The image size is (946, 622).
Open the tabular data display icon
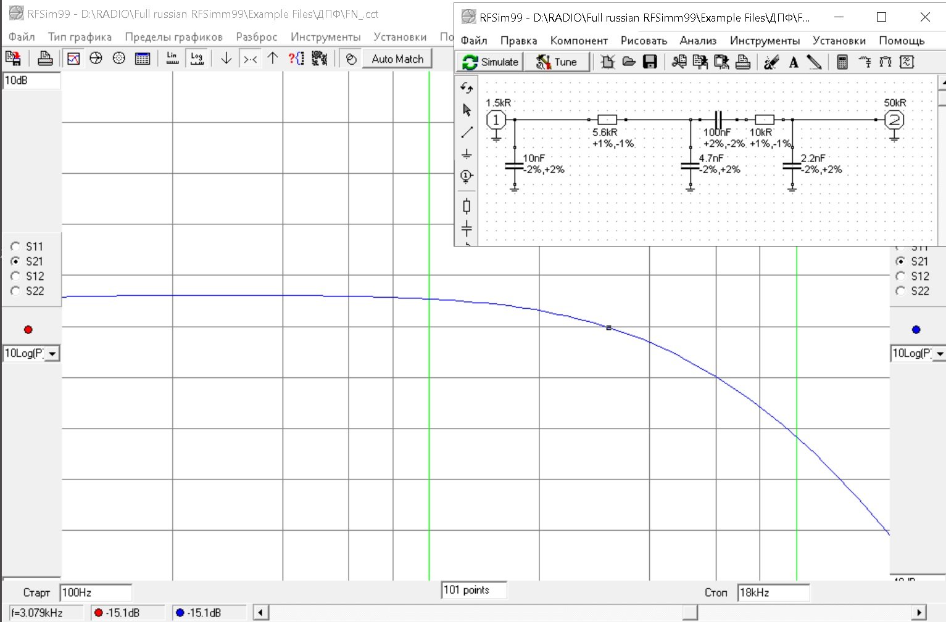point(142,59)
